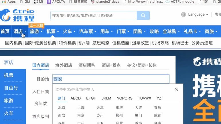
Task: Switch city list to YZ tab
Action: point(159,98)
